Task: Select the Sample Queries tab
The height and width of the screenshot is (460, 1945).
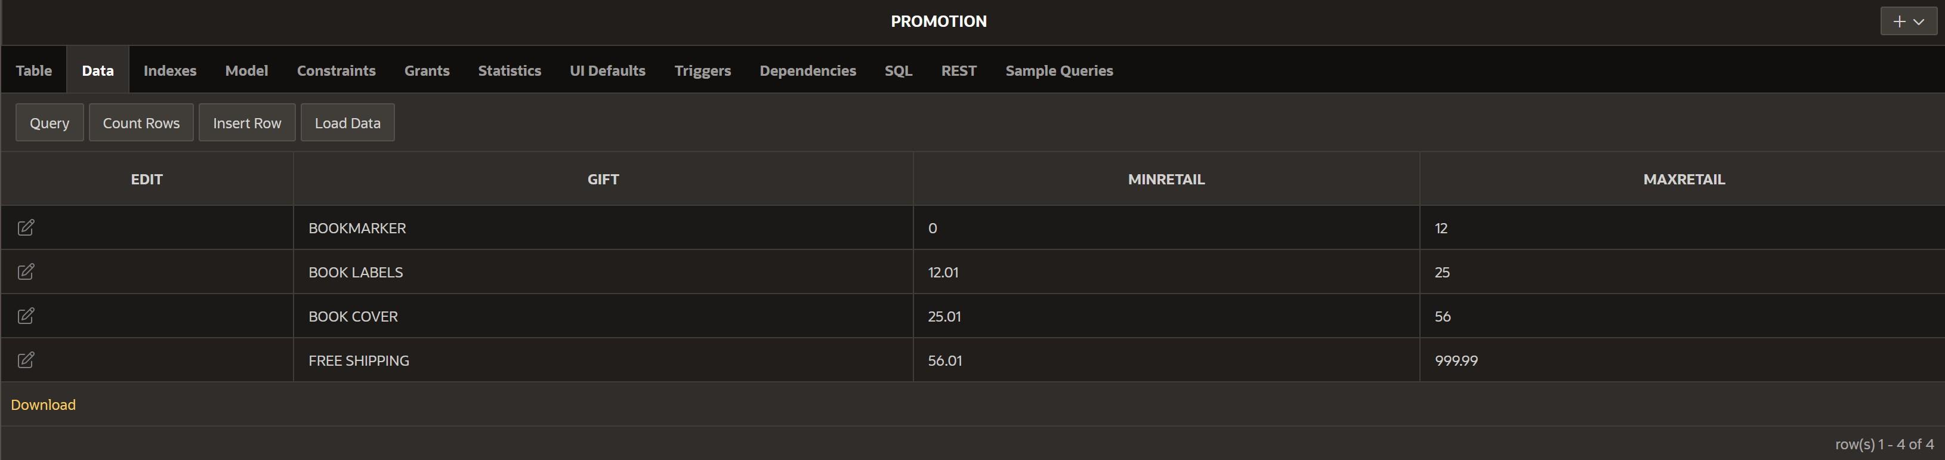Action: coord(1058,70)
